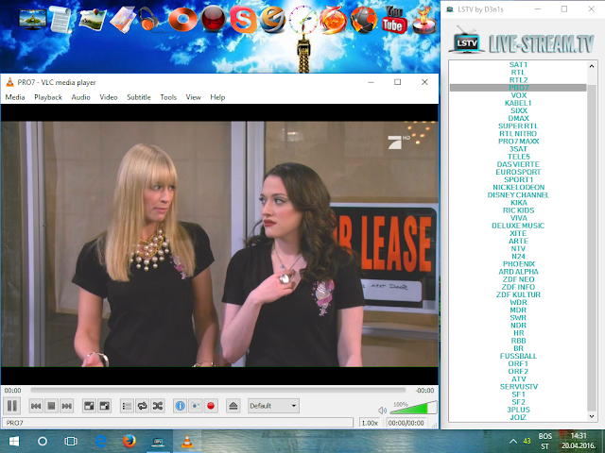Image resolution: width=605 pixels, height=453 pixels.
Task: Launch Firefox from the taskbar
Action: coord(130,441)
